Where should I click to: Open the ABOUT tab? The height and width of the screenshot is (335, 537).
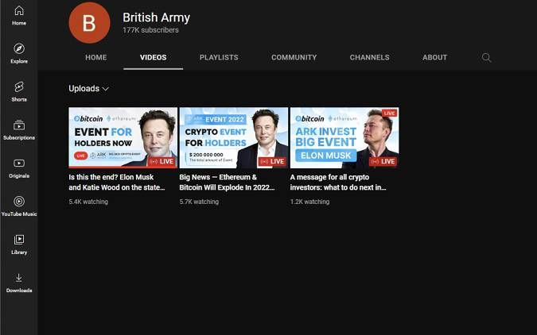tap(434, 58)
